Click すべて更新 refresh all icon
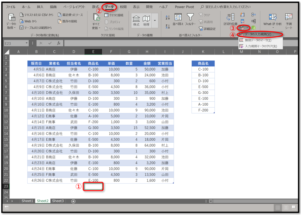 [96, 17]
